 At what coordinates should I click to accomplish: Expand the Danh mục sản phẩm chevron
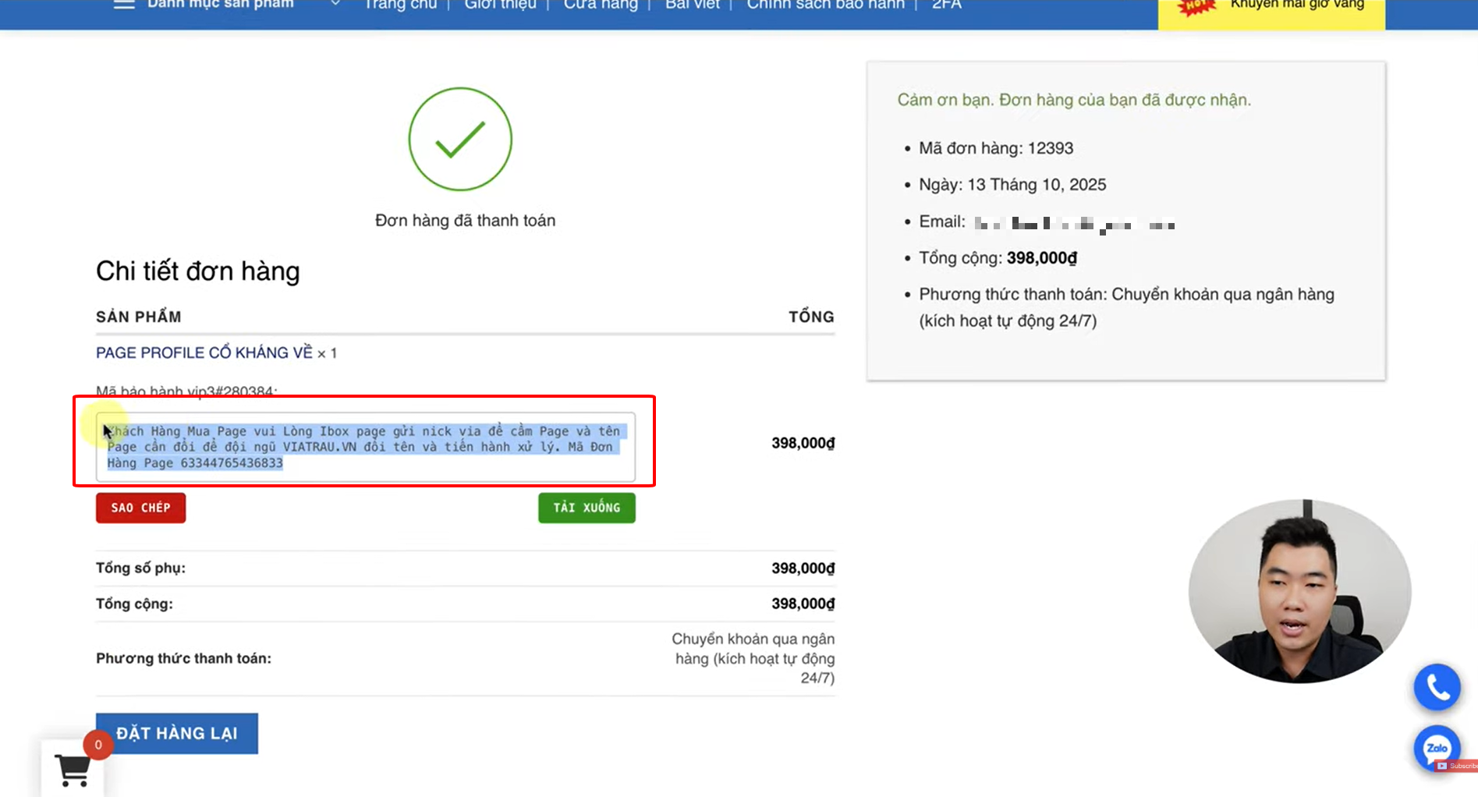click(335, 5)
